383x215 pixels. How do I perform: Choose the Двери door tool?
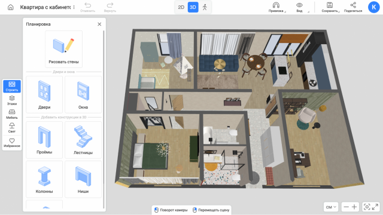(x=44, y=94)
